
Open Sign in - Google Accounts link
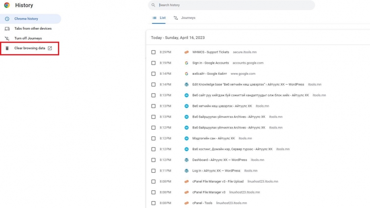(210, 63)
